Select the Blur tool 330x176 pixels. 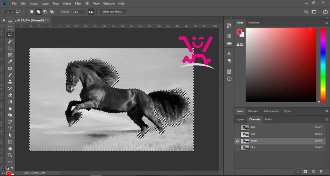point(10,108)
